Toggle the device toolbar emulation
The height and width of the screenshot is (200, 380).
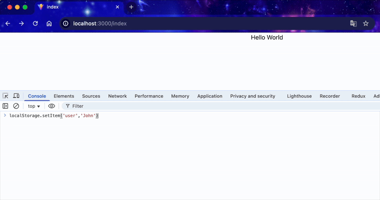coord(16,96)
